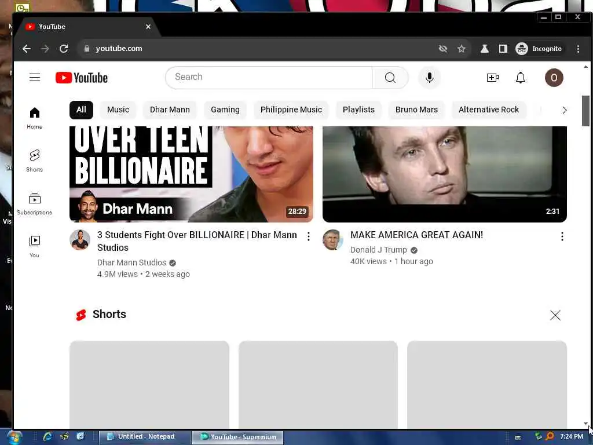This screenshot has width=593, height=445.
Task: Click the browser forward arrow
Action: click(x=45, y=49)
